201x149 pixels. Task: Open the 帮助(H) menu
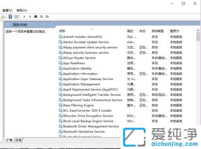click(x=22, y=10)
